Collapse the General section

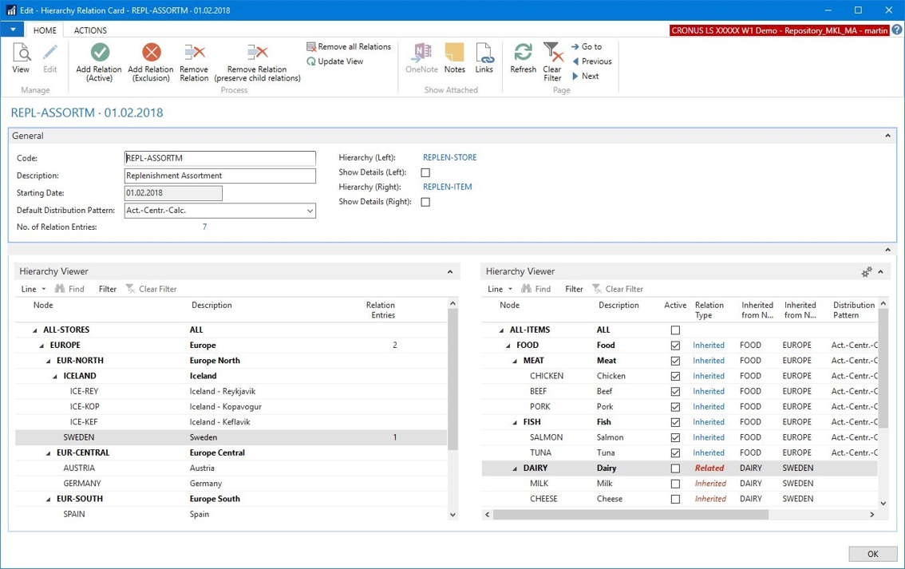click(x=887, y=136)
